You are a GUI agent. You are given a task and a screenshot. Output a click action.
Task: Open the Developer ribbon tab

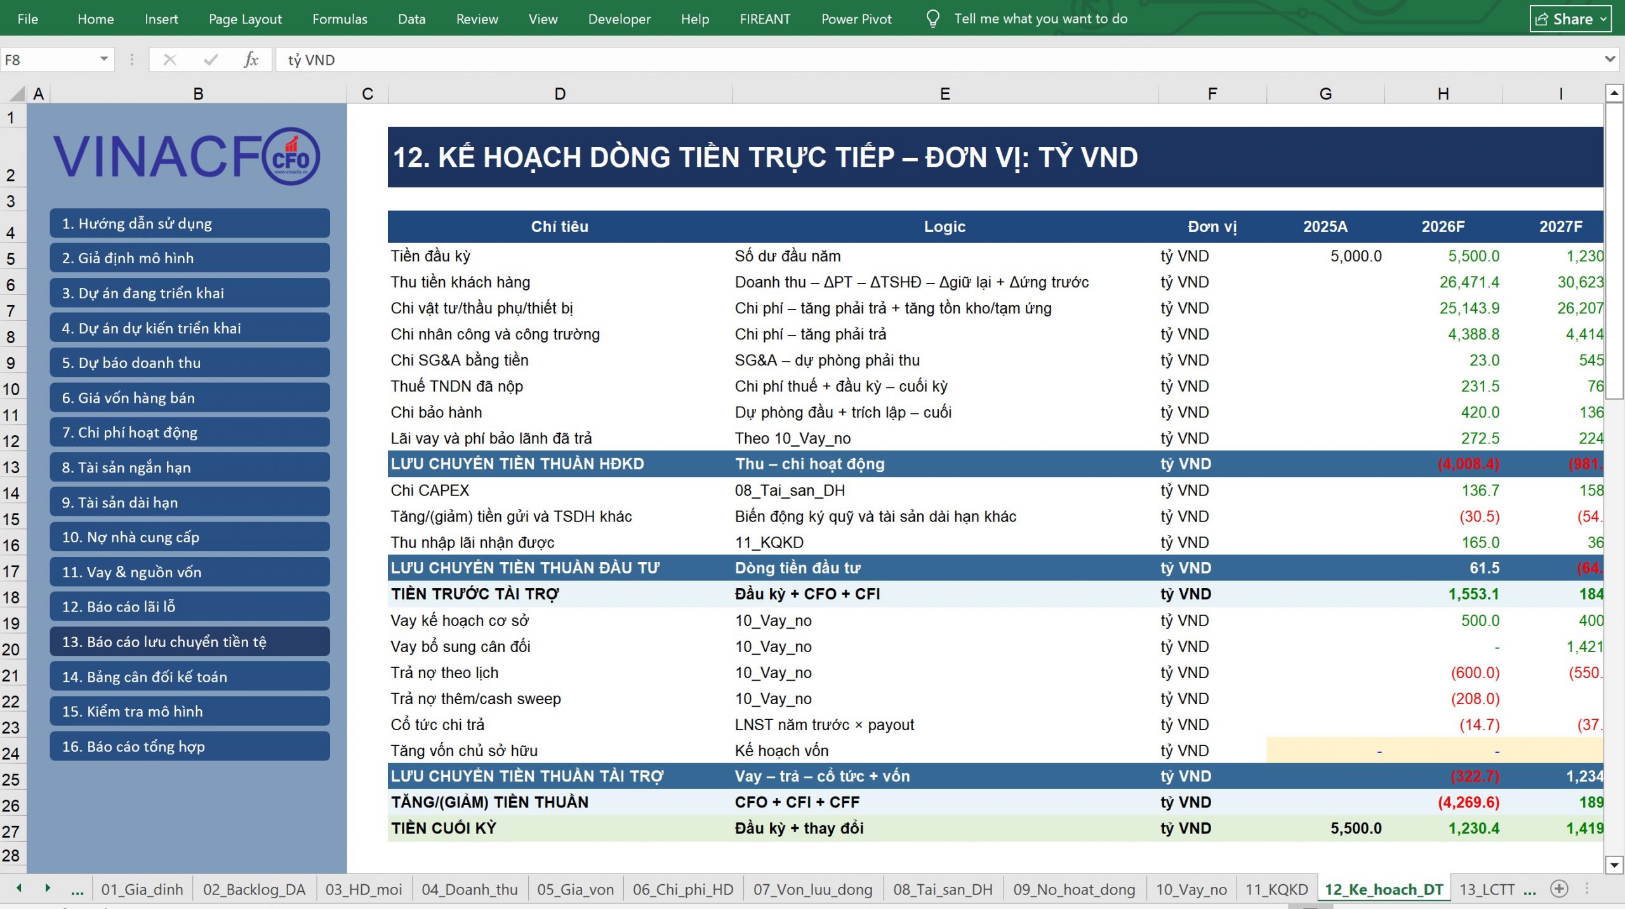pos(619,19)
